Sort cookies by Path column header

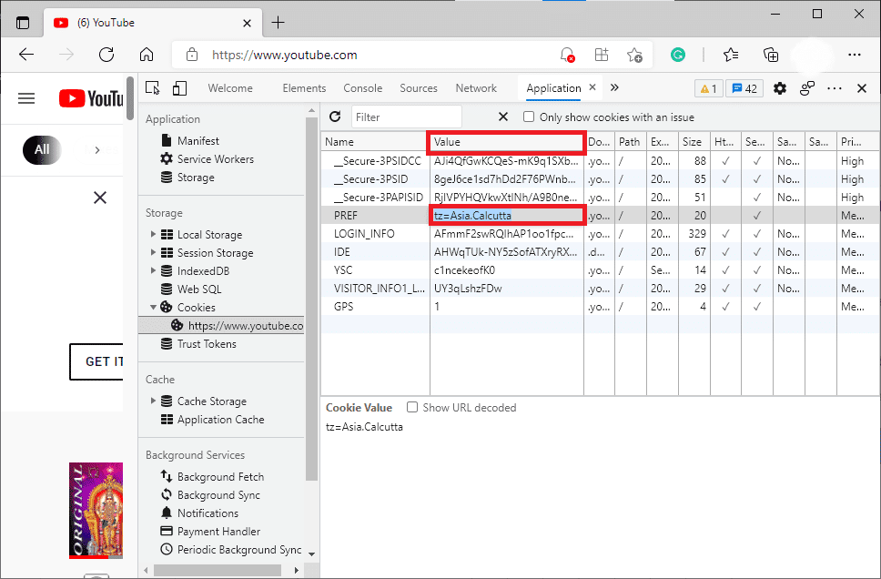click(629, 142)
